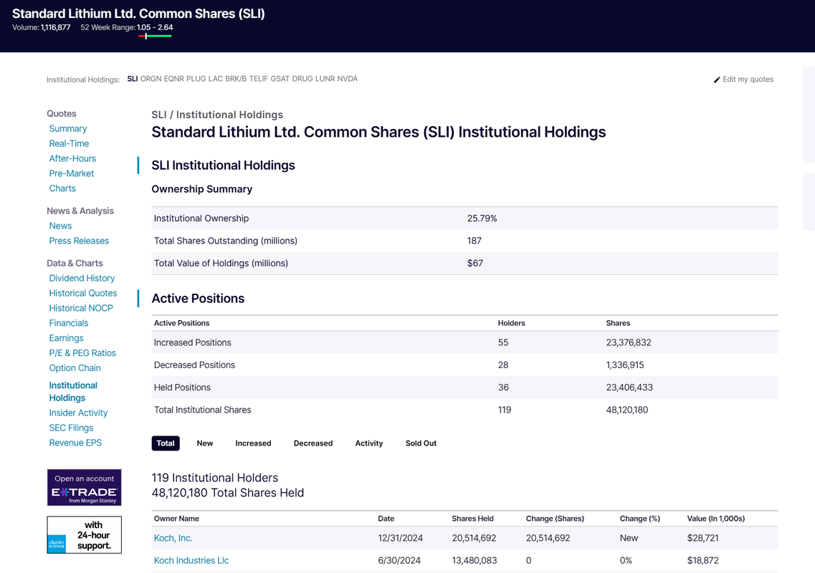Click Institutional Holdings in the sidebar
The height and width of the screenshot is (573, 815).
point(73,392)
